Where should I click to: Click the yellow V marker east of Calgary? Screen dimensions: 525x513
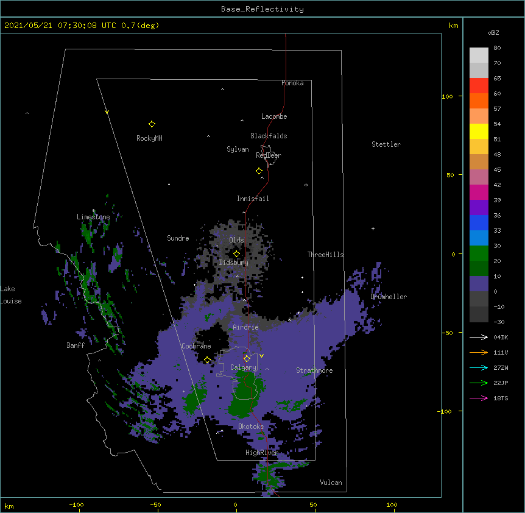[261, 356]
